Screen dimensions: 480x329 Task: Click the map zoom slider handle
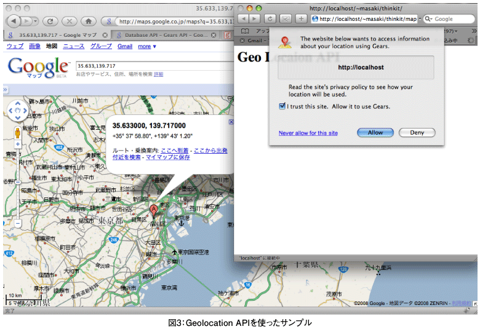(18, 183)
